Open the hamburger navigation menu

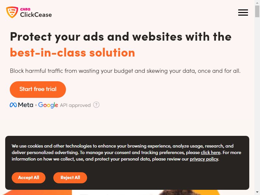(243, 12)
